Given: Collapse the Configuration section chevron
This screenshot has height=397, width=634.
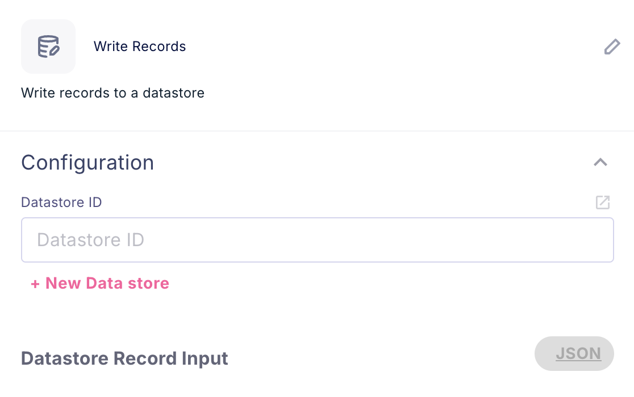Looking at the screenshot, I should click(600, 163).
